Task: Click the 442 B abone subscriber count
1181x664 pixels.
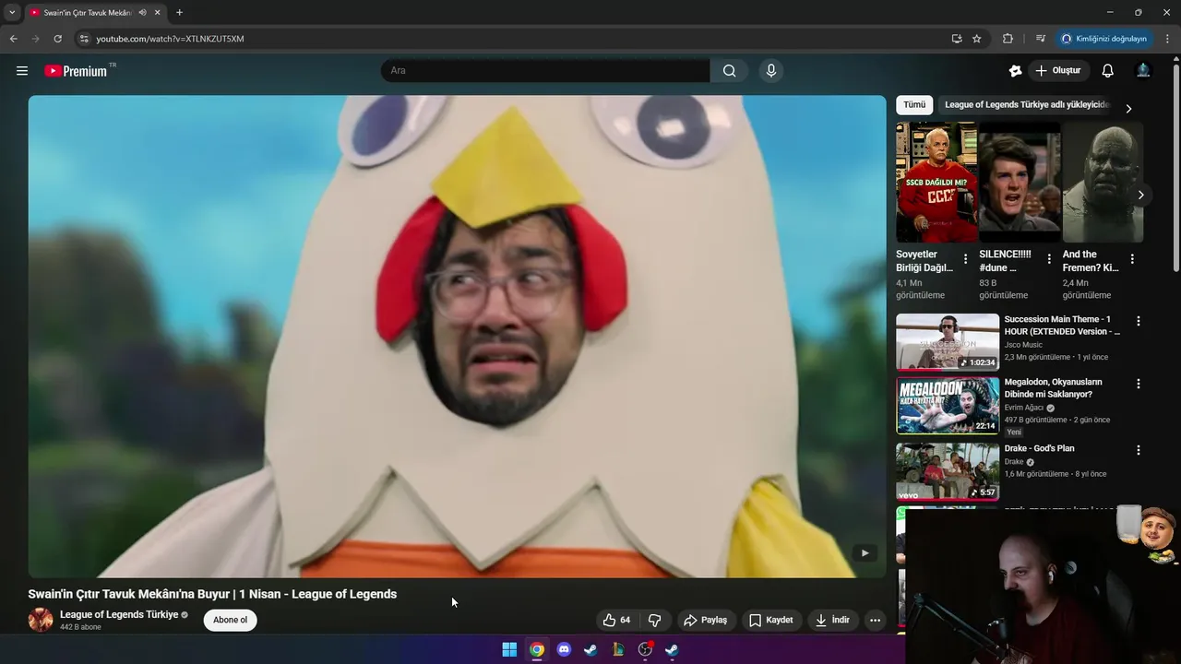Action: tap(80, 627)
